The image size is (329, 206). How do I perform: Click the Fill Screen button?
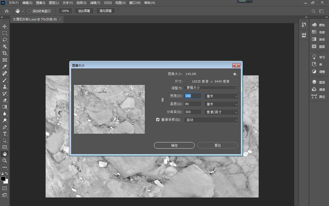[106, 11]
